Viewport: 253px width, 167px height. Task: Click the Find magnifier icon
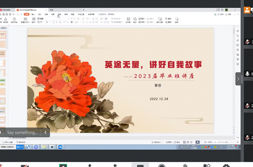click(165, 18)
